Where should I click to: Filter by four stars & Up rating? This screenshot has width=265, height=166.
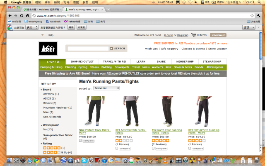pyautogui.click(x=58, y=152)
